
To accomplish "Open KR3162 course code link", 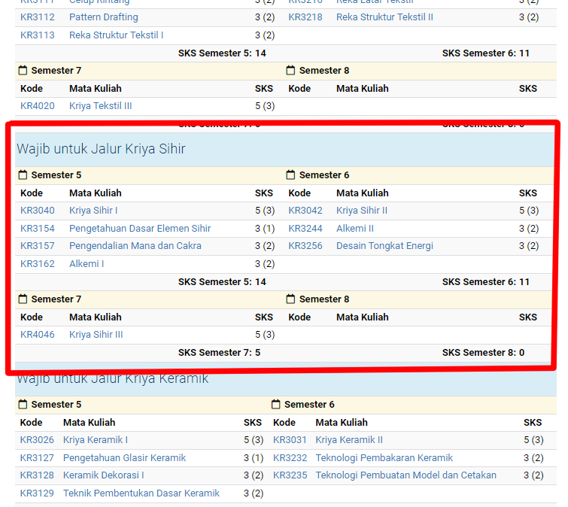I will 38,263.
